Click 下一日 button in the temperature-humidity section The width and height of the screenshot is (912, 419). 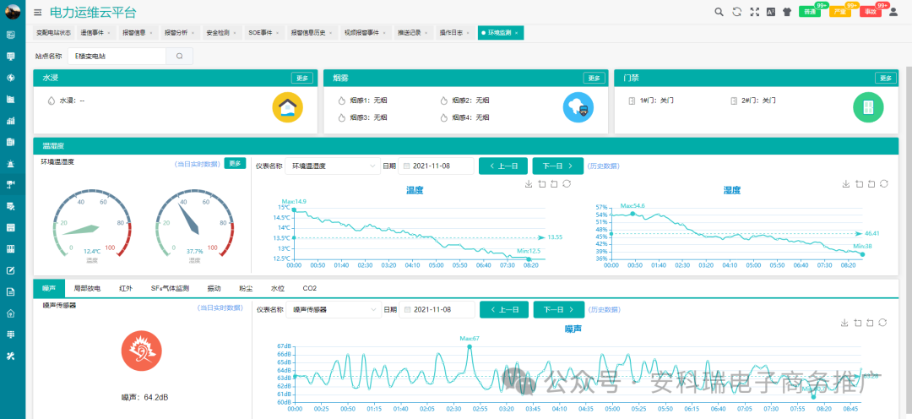(557, 166)
